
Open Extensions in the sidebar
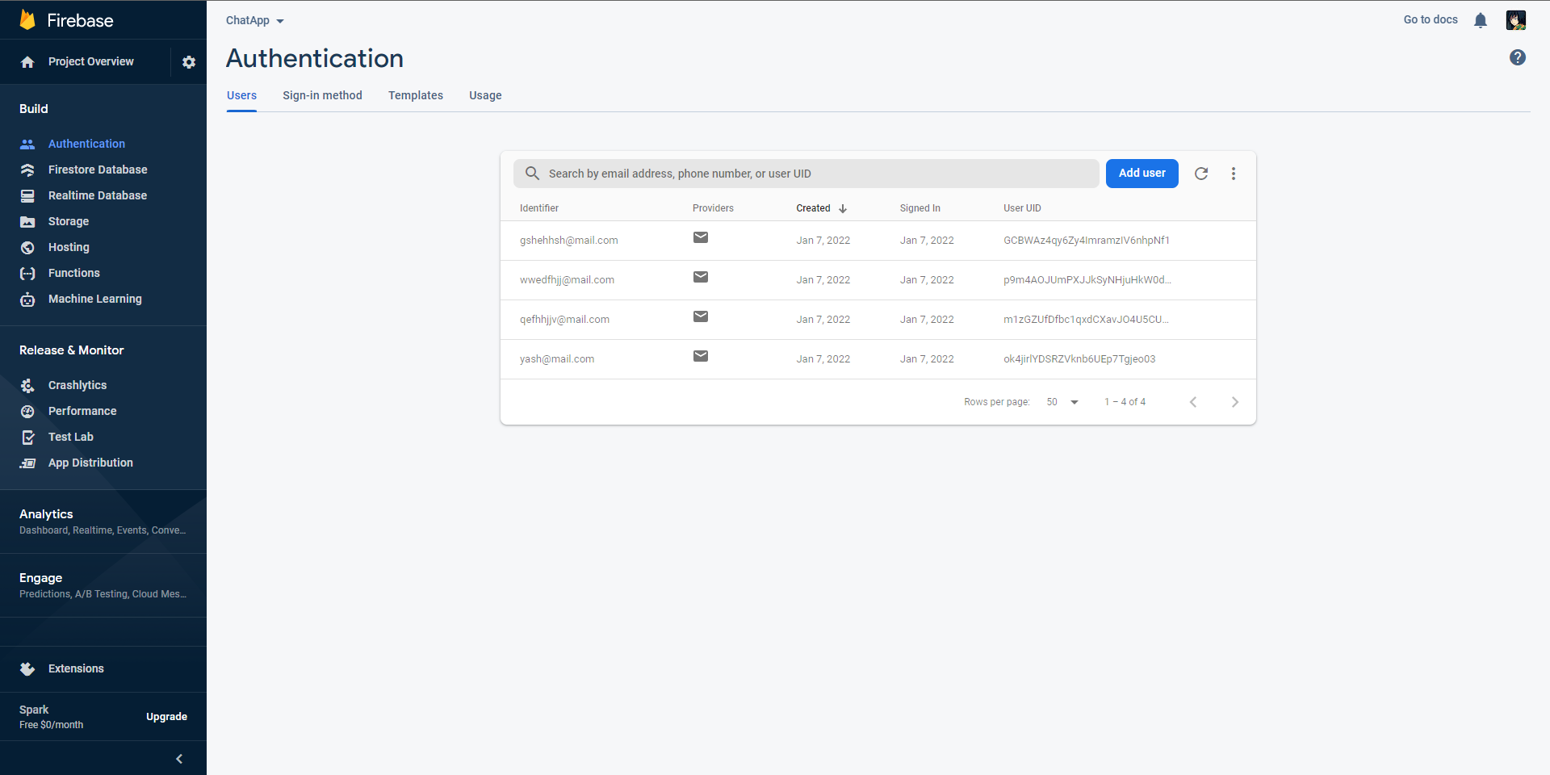point(76,668)
